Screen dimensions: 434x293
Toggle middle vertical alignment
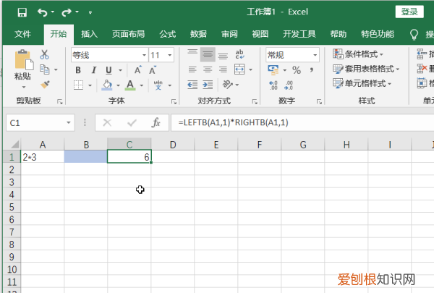(208, 54)
